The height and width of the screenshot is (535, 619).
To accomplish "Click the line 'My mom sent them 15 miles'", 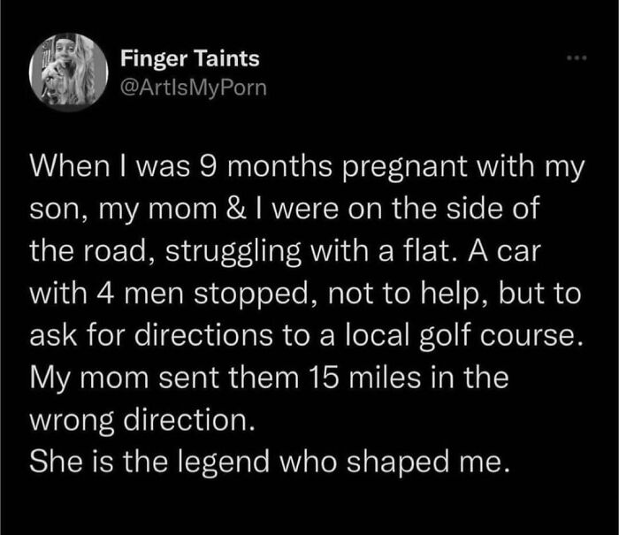I will (270, 378).
